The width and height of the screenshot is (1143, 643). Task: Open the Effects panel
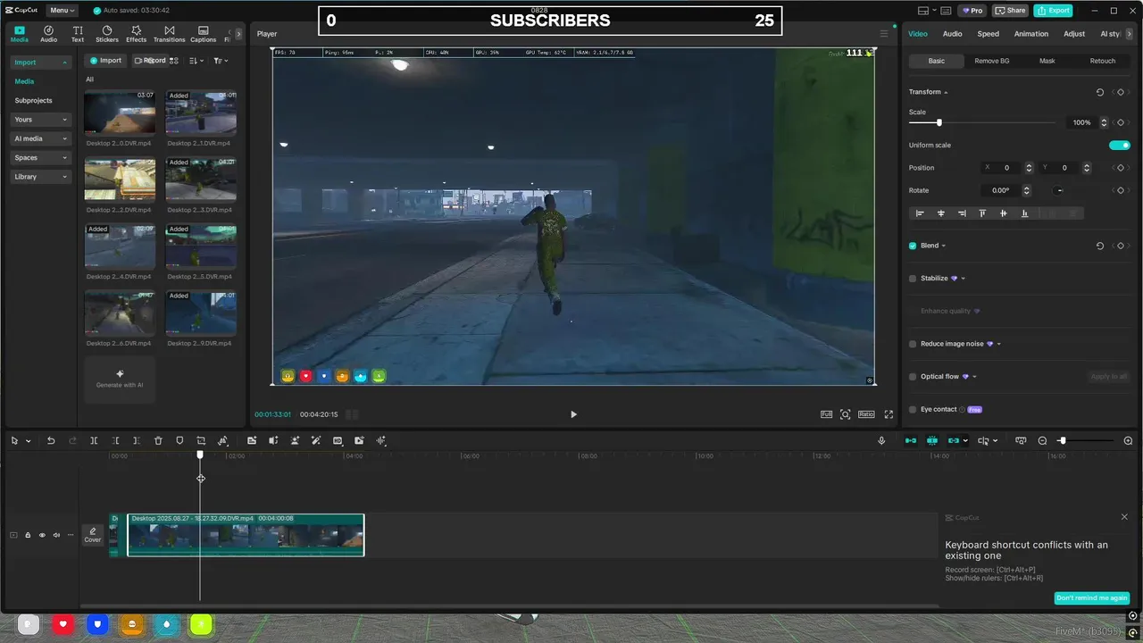click(137, 34)
